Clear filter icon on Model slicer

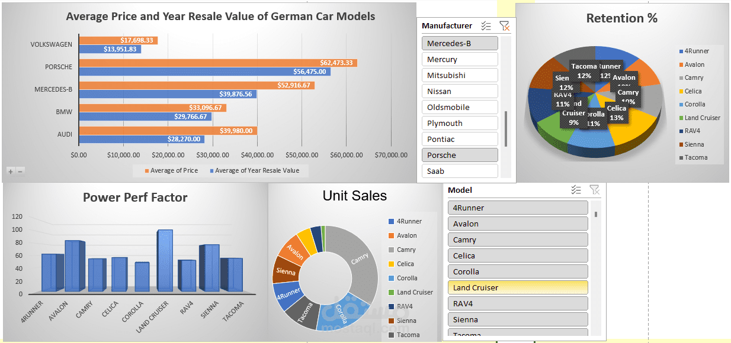coord(595,190)
